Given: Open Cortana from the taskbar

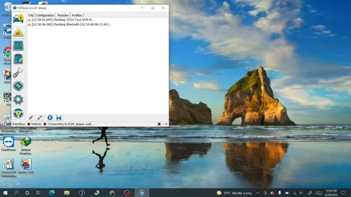Looking at the screenshot, I should tap(27, 193).
